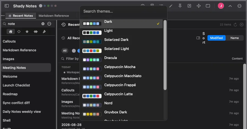Open the pink J account avatar
Screen dimensions: 247x129
click(221, 6)
